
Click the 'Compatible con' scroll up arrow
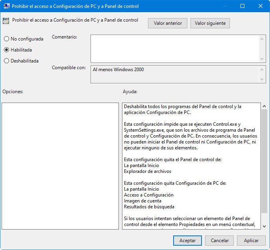[262, 70]
